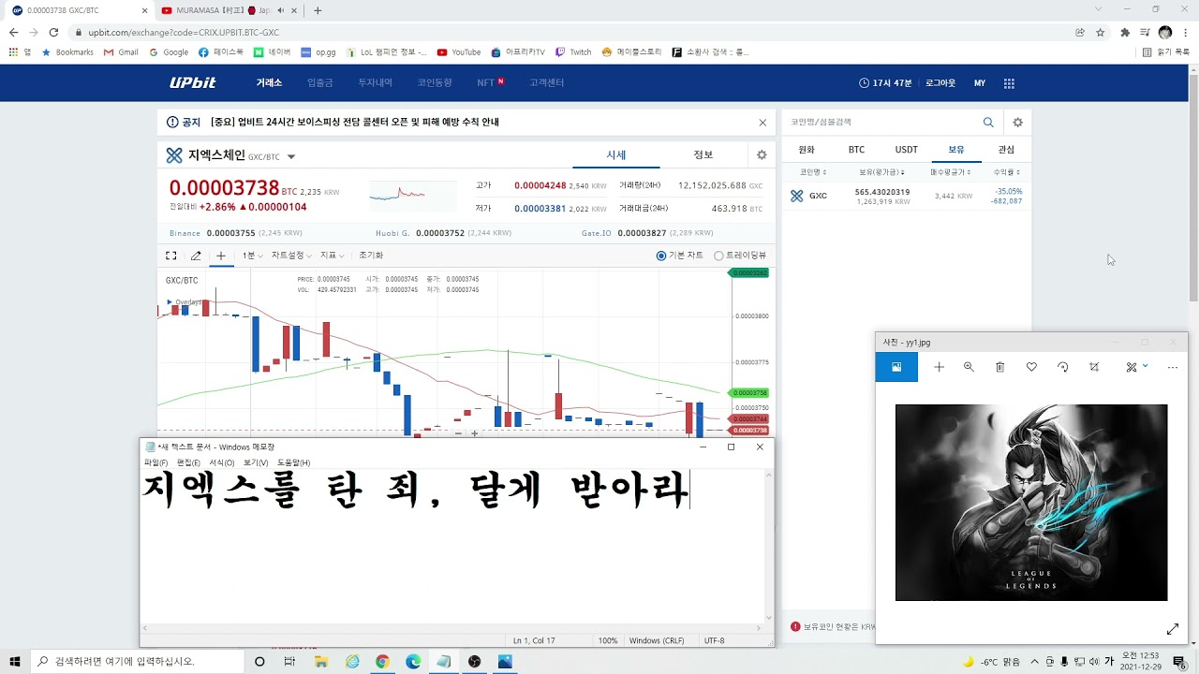Click the coin name search field

point(881,123)
